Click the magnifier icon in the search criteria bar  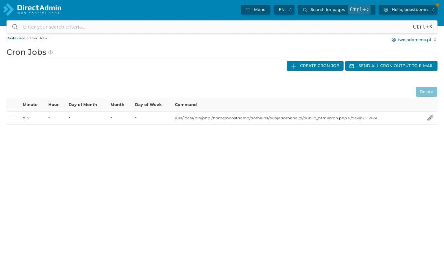click(15, 27)
